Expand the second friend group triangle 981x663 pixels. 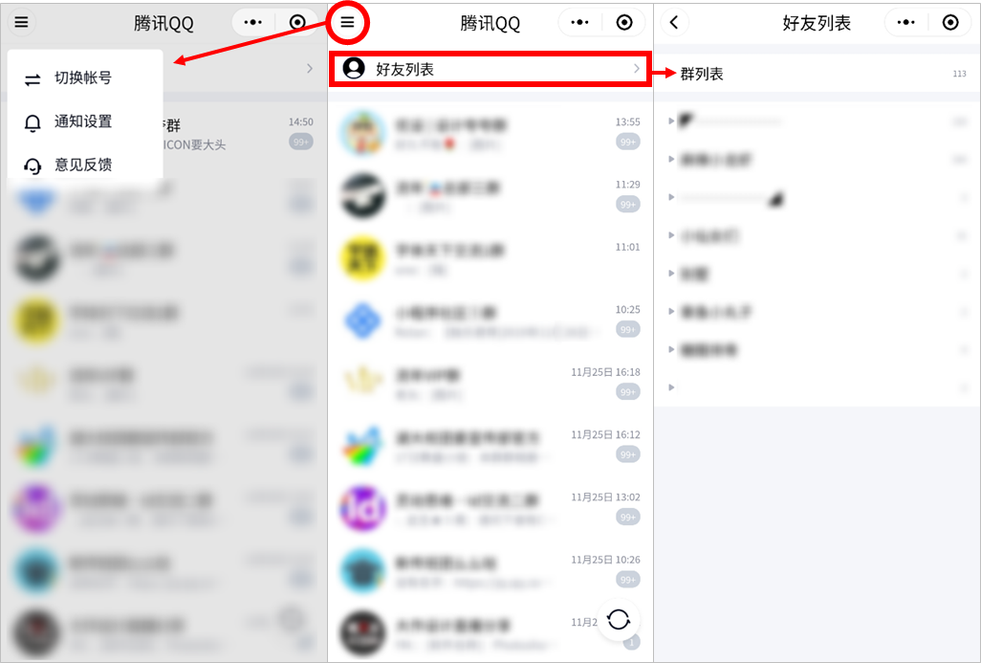671,159
